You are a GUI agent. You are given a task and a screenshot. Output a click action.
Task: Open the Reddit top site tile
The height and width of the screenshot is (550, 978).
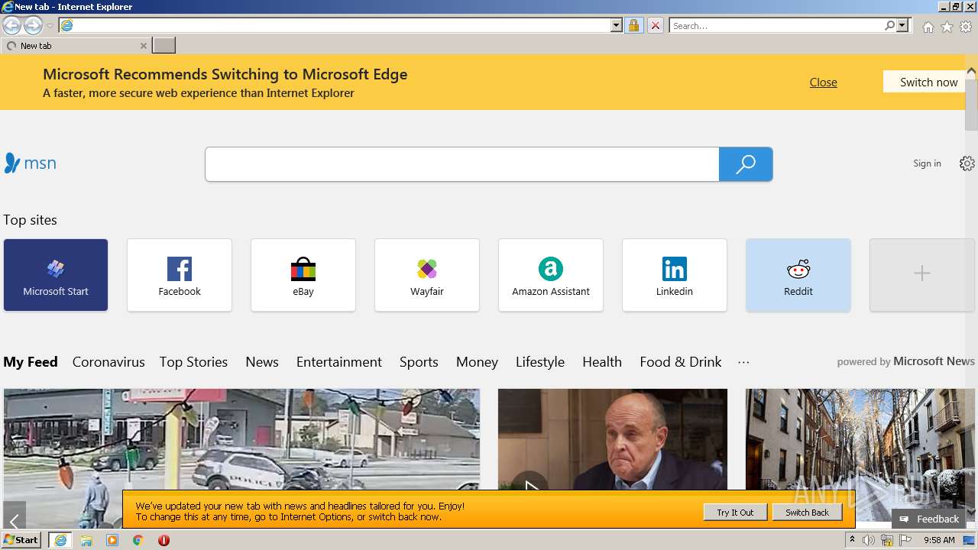tap(798, 275)
